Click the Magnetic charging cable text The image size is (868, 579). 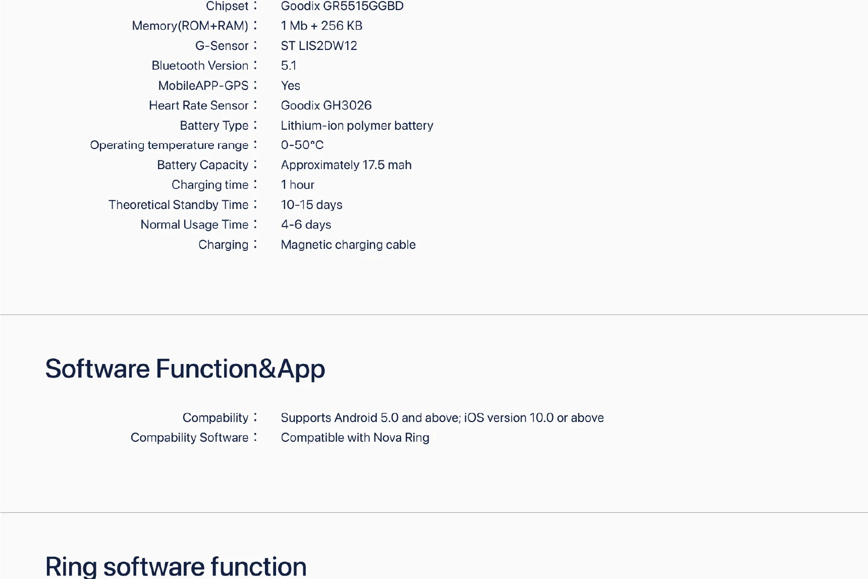coord(348,245)
